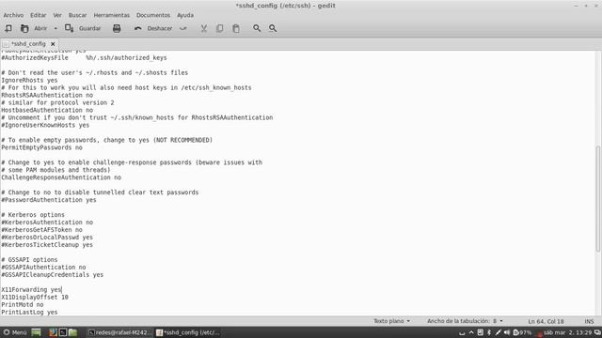602x338 pixels.
Task: Click the up-arrow tray icon
Action: click(471, 332)
